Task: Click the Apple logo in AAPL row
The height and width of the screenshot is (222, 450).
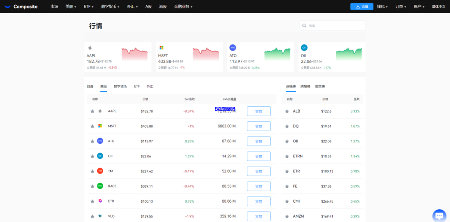Action: [100, 111]
